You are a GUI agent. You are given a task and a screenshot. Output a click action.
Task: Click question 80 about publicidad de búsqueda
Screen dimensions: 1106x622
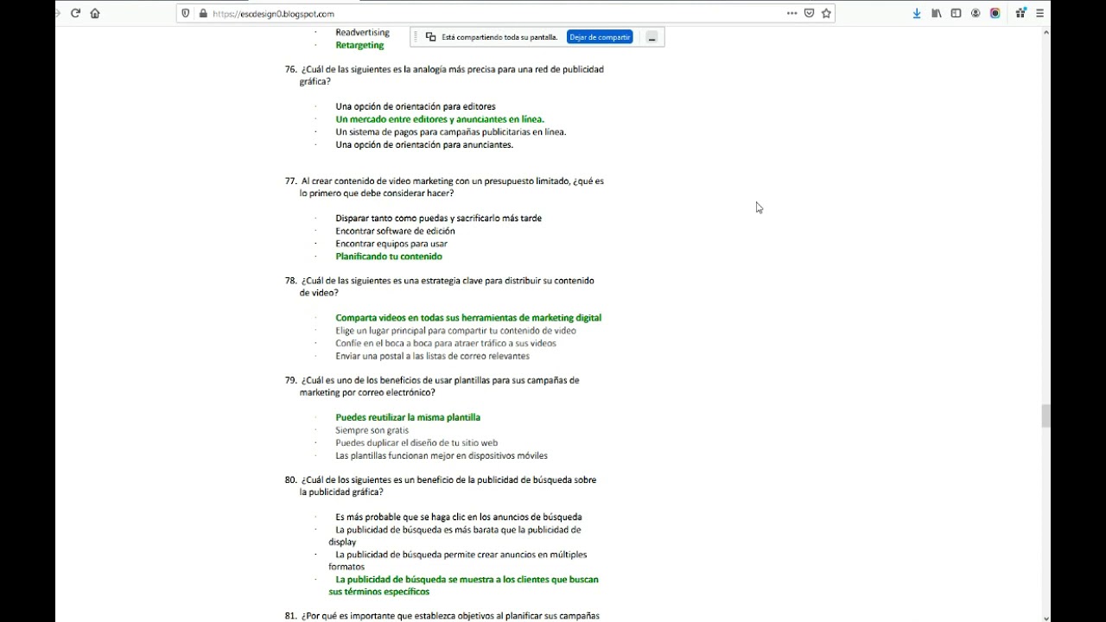441,486
